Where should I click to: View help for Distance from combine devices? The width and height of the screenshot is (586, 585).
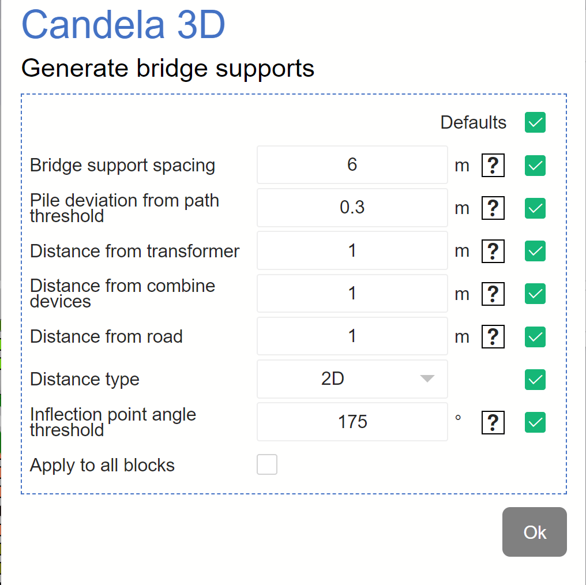point(493,294)
